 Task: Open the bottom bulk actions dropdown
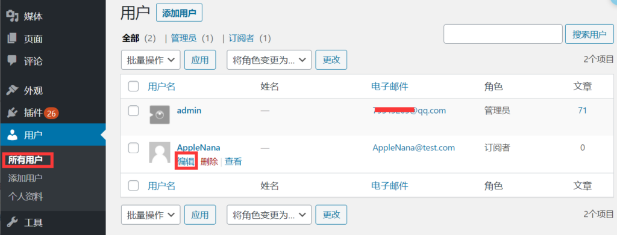click(151, 215)
